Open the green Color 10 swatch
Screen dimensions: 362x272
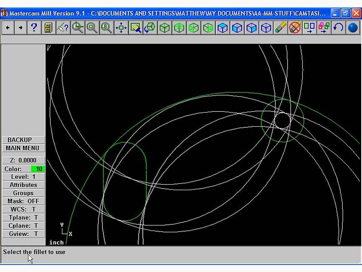pyautogui.click(x=38, y=169)
